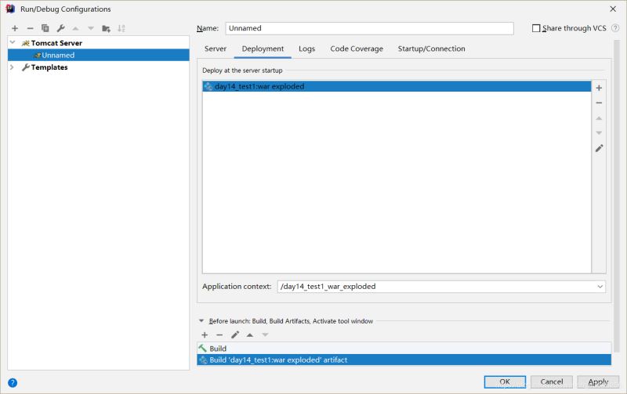Image resolution: width=627 pixels, height=394 pixels.
Task: Collapse the Tomcat Server tree node
Action: tap(13, 43)
